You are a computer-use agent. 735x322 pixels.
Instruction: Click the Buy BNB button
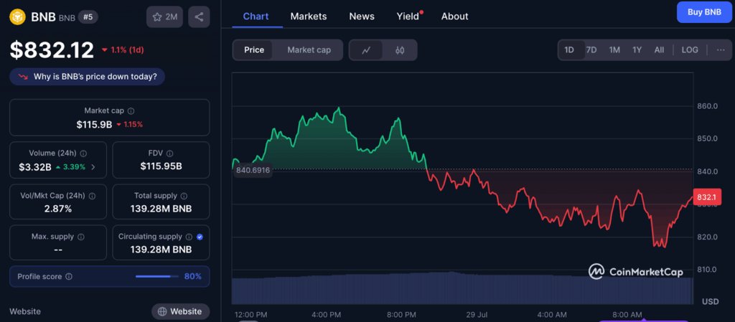point(704,12)
